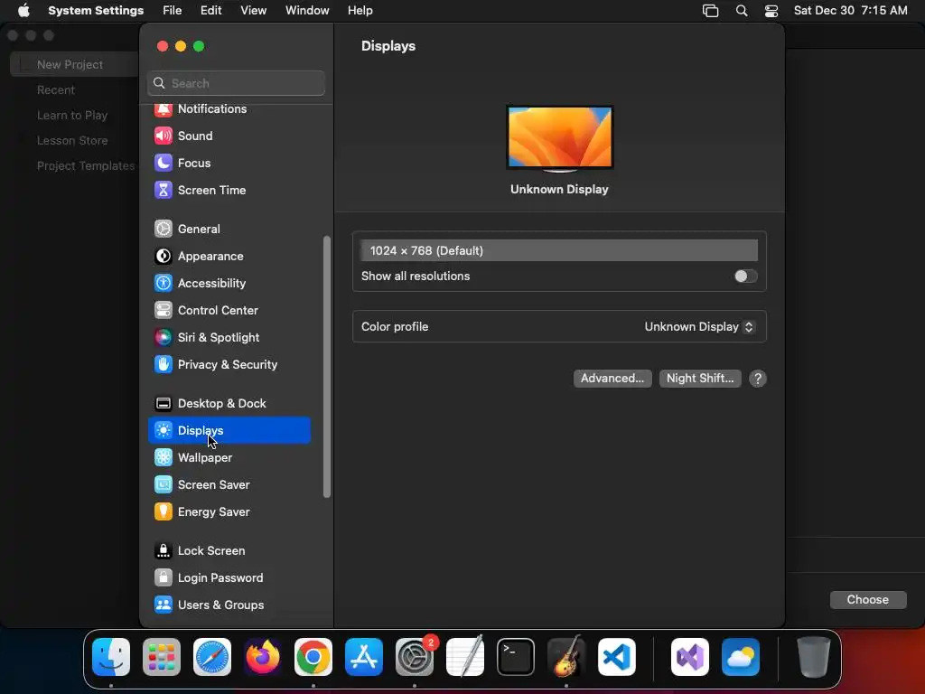
Task: Open Night Shift... settings
Action: (700, 379)
